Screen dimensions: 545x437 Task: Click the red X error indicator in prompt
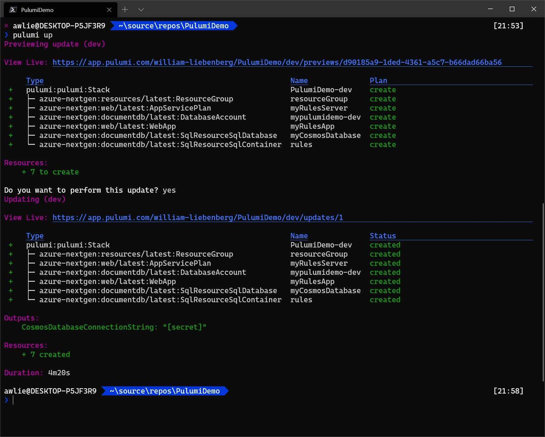pos(6,26)
